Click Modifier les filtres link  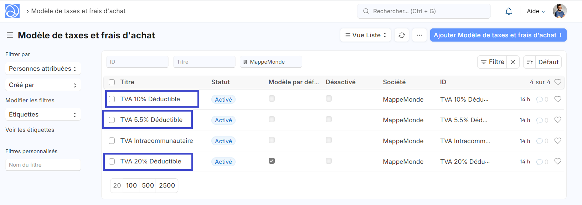tap(30, 100)
